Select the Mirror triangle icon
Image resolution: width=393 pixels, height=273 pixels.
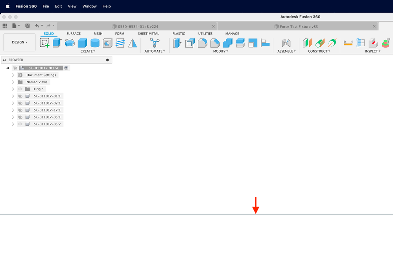pos(133,43)
